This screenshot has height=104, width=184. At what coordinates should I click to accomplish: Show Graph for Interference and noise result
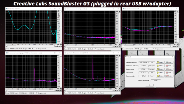[169, 66]
